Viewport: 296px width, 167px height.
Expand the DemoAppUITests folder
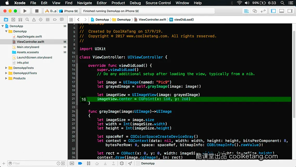6,73
